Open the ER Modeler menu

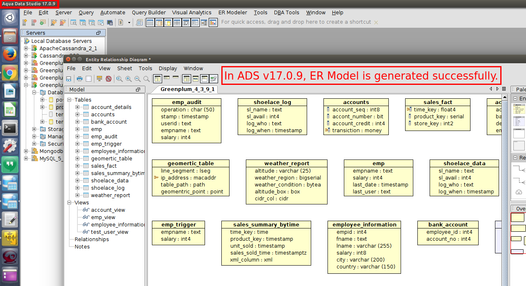click(232, 13)
